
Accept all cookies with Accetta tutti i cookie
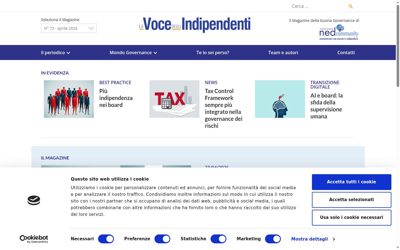351,182
